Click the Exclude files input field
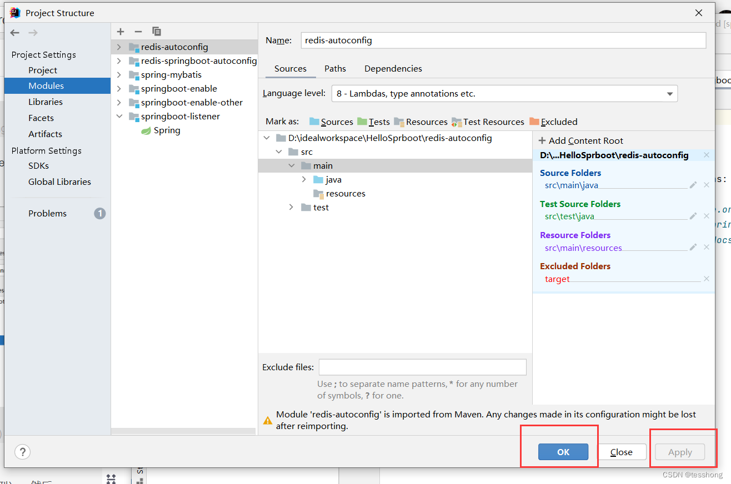 point(422,367)
